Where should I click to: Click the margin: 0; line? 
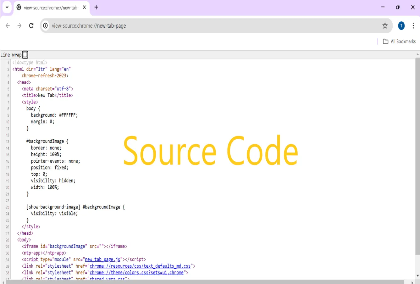(x=42, y=122)
